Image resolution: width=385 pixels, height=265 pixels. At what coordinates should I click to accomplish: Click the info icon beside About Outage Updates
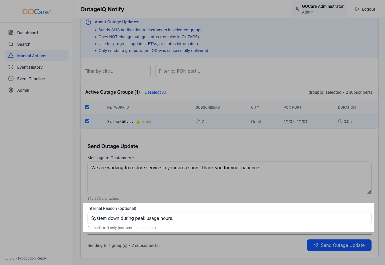[x=88, y=22]
